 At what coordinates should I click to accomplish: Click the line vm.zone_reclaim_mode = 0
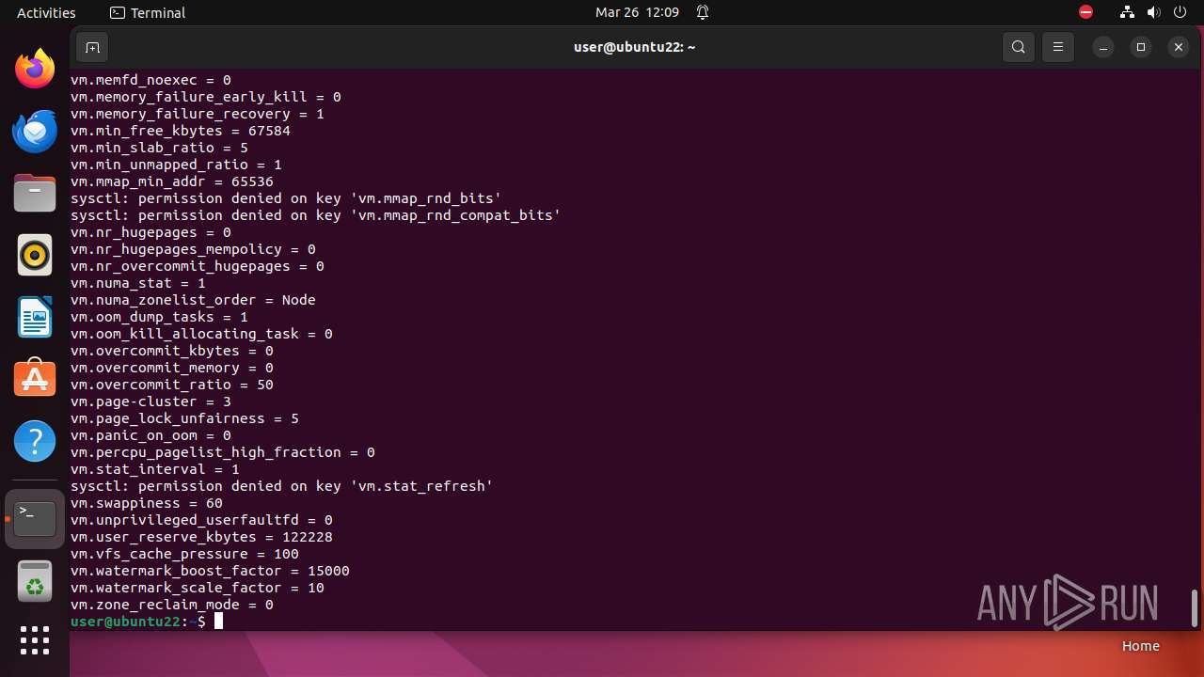[172, 605]
